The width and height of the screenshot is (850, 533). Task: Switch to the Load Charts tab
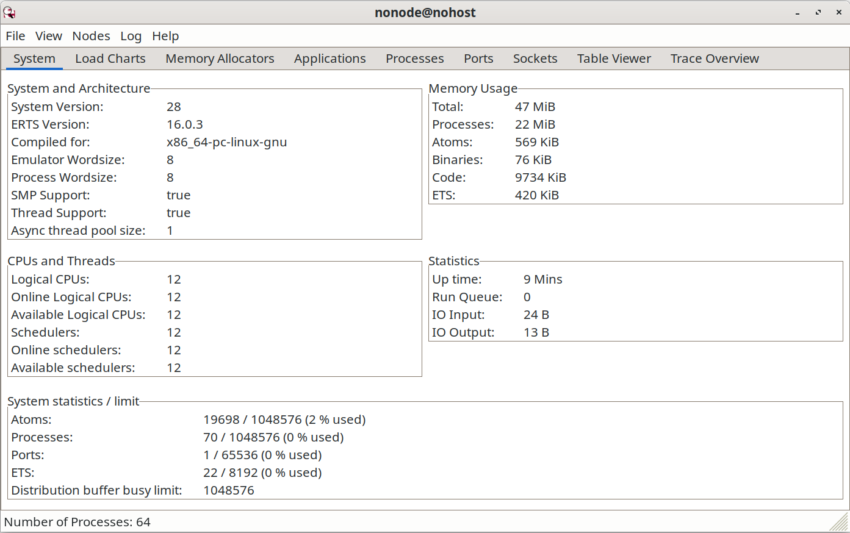click(110, 59)
